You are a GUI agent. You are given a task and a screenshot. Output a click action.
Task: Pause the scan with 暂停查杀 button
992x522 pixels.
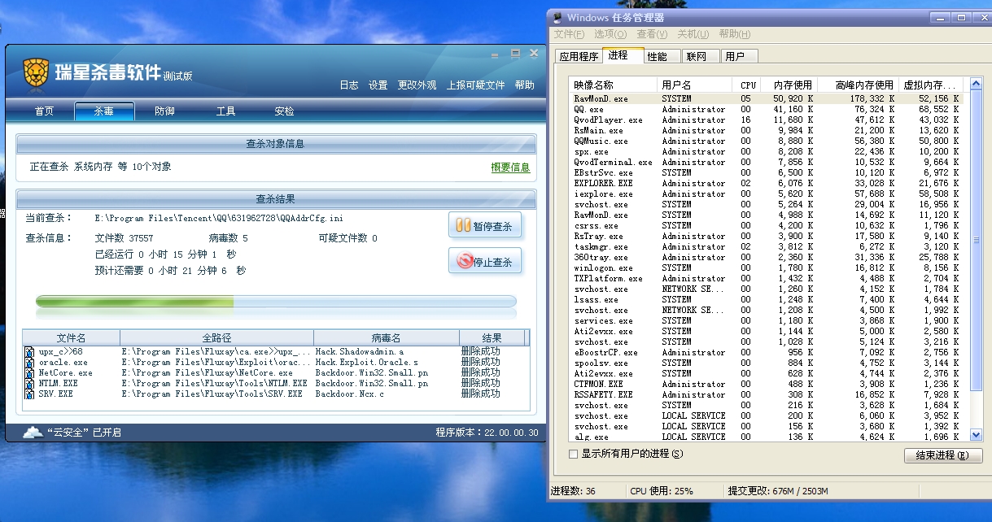(x=484, y=226)
